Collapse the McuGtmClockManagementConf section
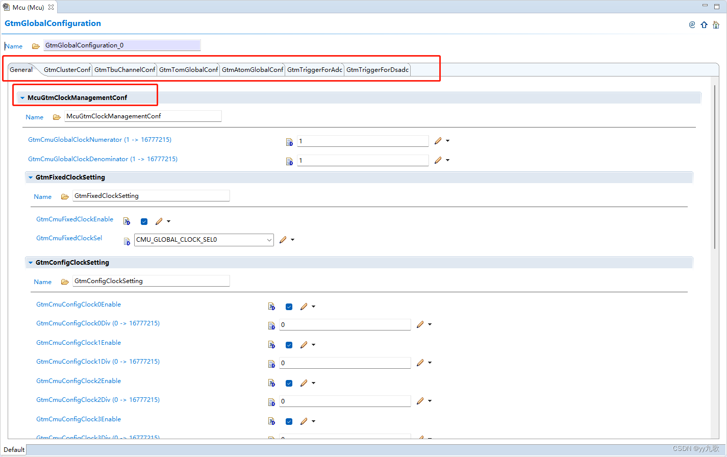This screenshot has height=457, width=727. pos(22,98)
